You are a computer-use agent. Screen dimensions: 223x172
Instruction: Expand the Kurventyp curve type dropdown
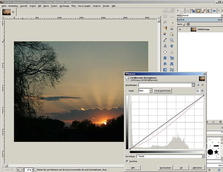170,156
